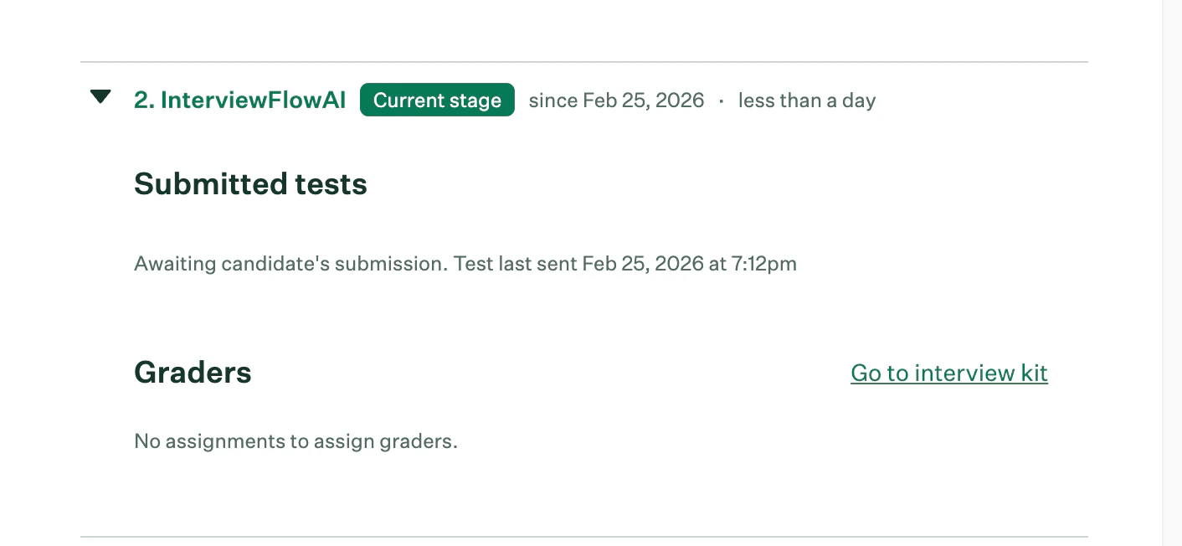Click the Submitted tests heading
The width and height of the screenshot is (1182, 546).
(249, 183)
